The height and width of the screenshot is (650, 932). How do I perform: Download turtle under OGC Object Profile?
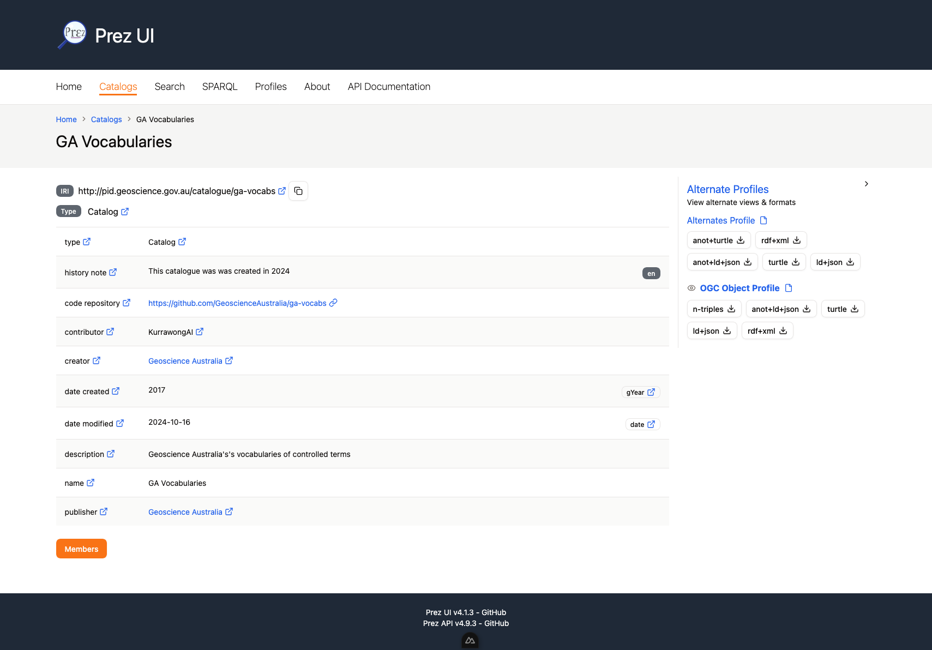(x=843, y=309)
